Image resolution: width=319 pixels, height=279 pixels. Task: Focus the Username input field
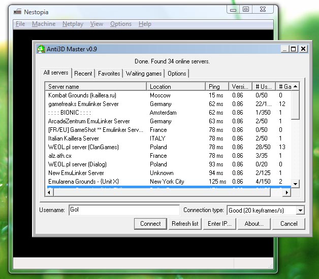click(x=124, y=210)
